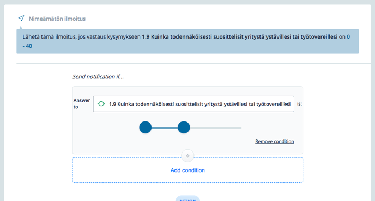Click the right range slider handle
The height and width of the screenshot is (201, 375).
[184, 127]
